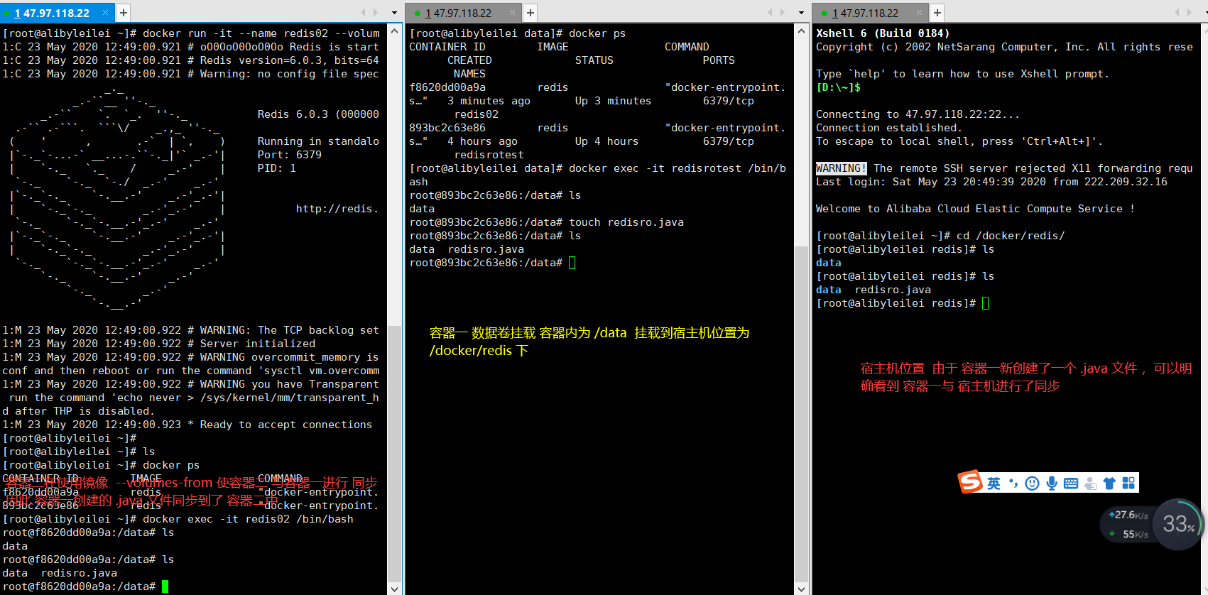1208x595 pixels.
Task: Click the left terminal scrollbar down arrow
Action: 395,589
